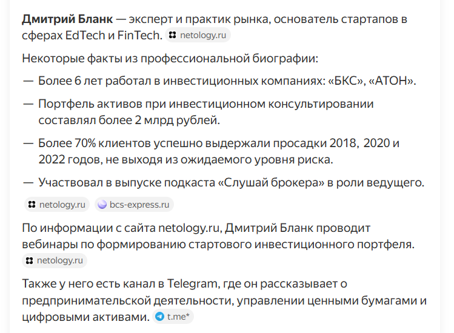The image size is (454, 333).
Task: Click the list item about «Слушай брокера» podcast
Action: tap(230, 182)
